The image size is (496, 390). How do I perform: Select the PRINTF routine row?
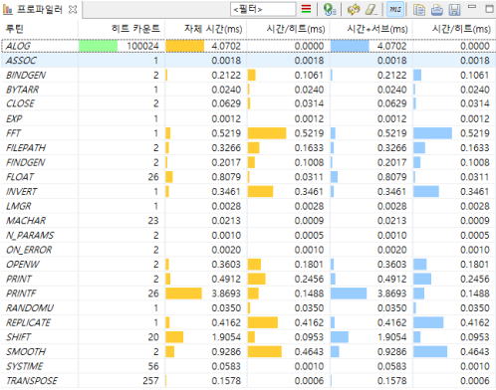248,293
